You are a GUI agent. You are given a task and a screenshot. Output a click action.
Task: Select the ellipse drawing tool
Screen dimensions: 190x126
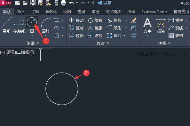coord(57,28)
